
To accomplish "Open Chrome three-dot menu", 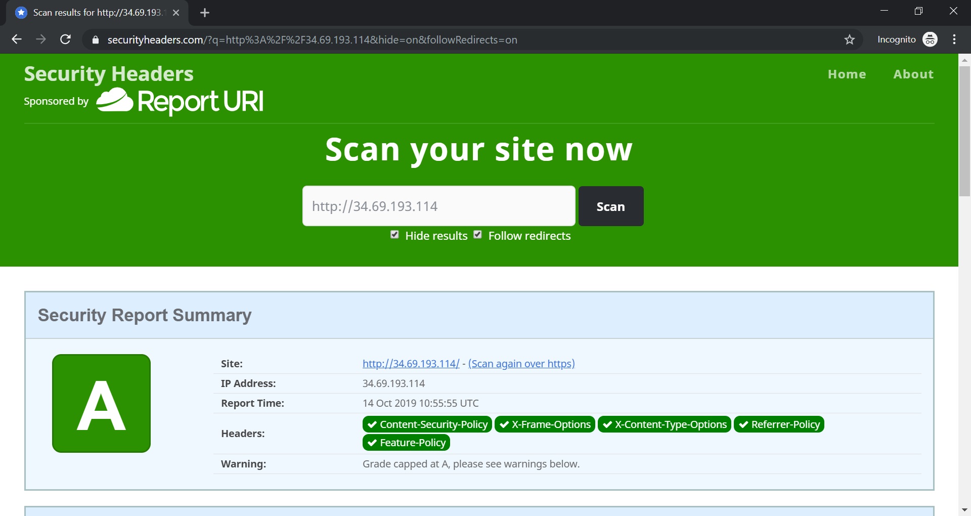I will (954, 39).
